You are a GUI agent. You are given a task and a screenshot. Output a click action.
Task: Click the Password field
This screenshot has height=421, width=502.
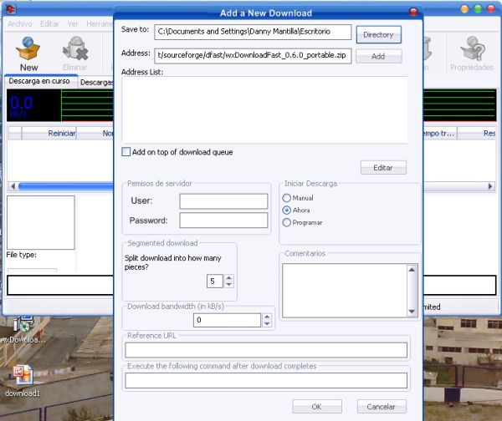coord(223,221)
